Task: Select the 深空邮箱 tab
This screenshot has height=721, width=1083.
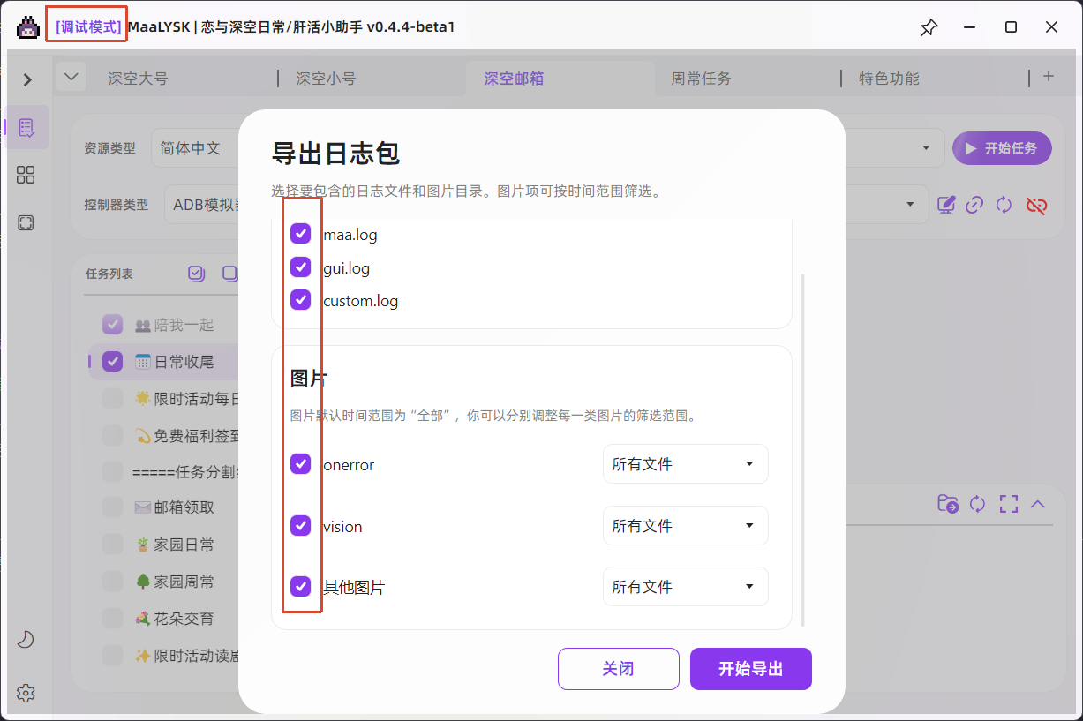Action: 514,79
